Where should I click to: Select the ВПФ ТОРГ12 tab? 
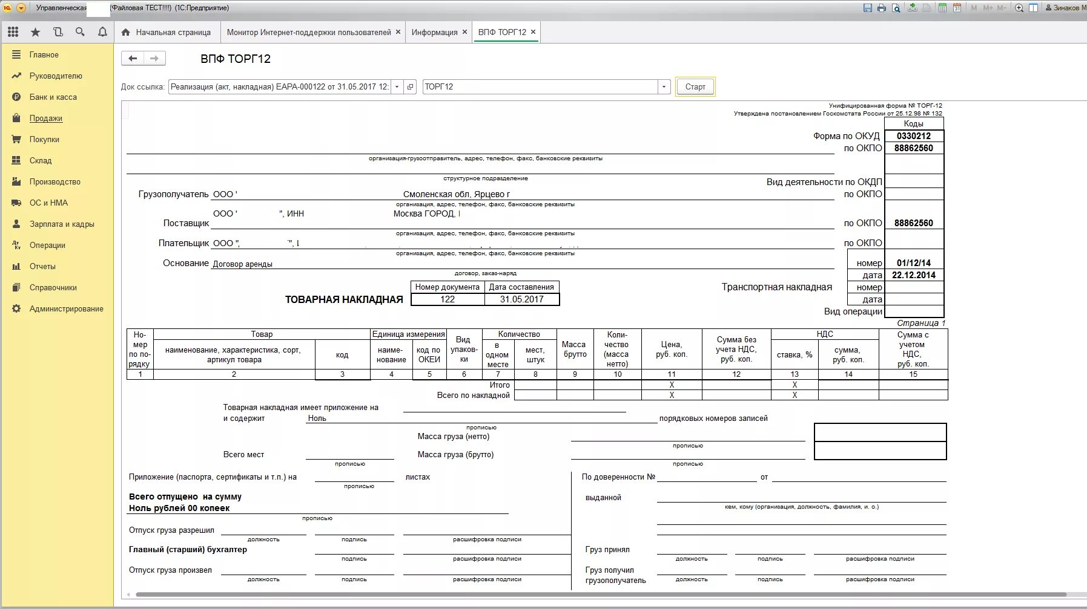tap(502, 32)
